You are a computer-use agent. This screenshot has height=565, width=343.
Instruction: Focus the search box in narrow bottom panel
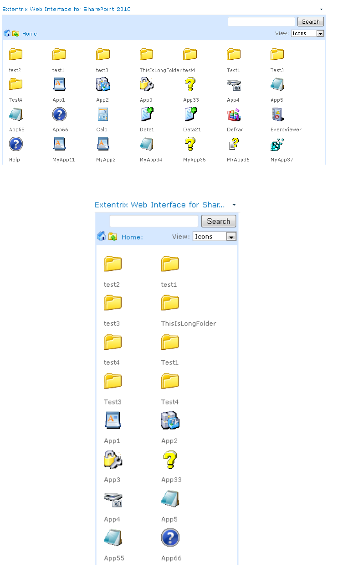point(154,221)
